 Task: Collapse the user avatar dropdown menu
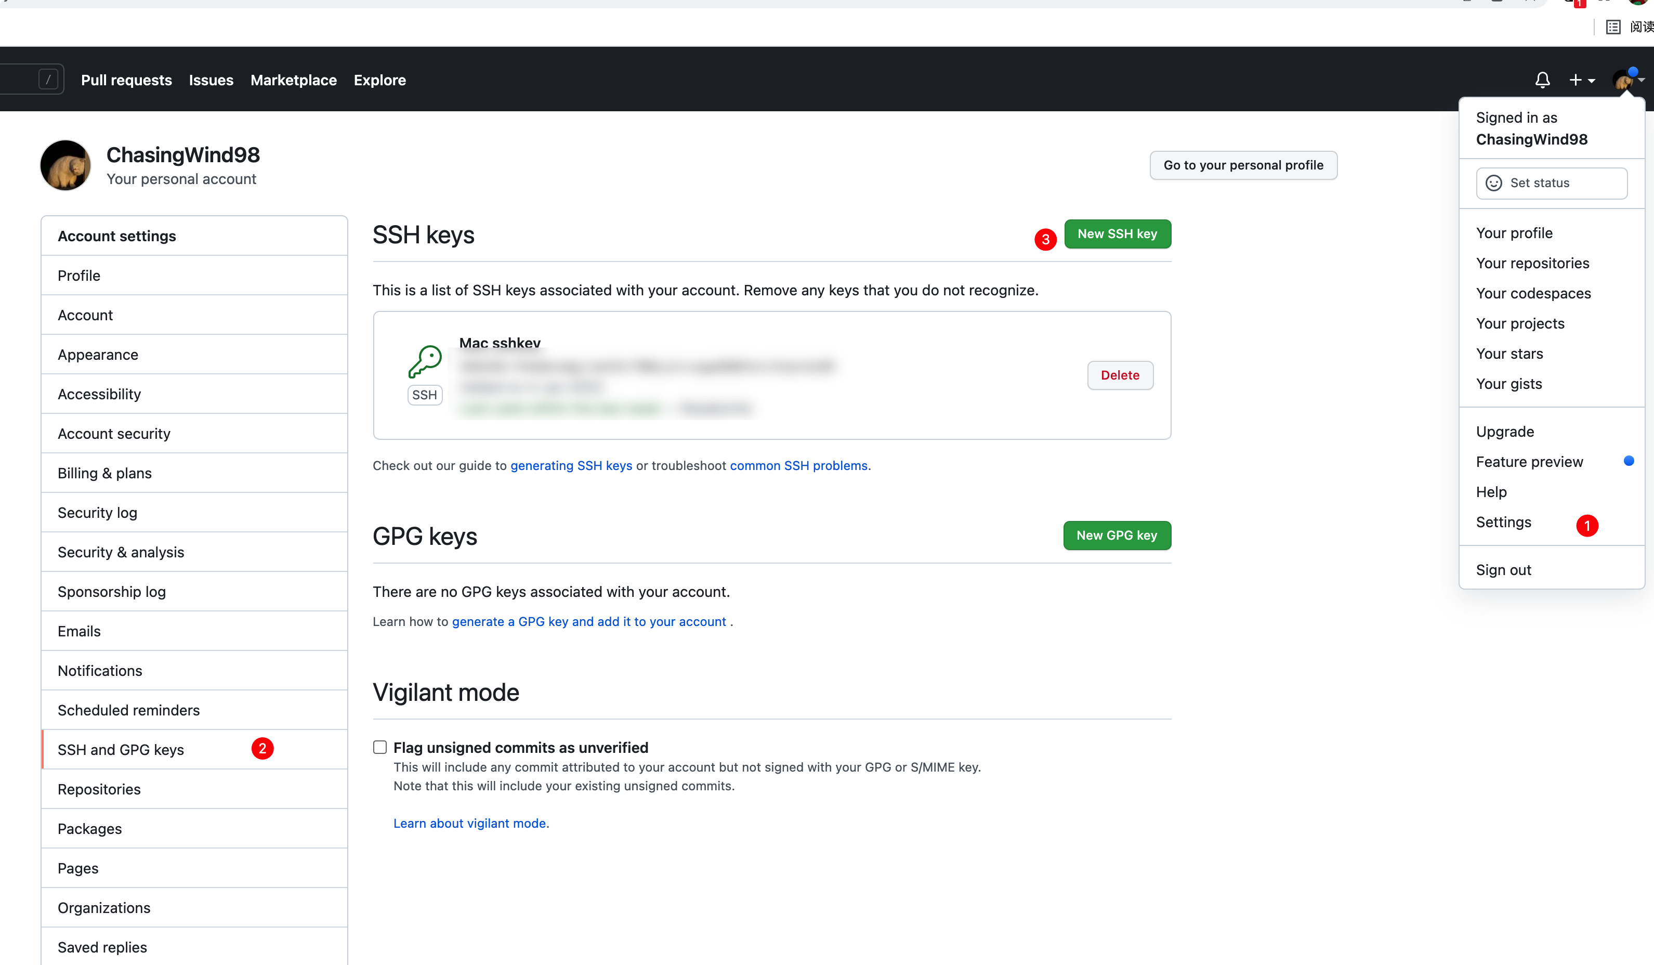pos(1626,80)
